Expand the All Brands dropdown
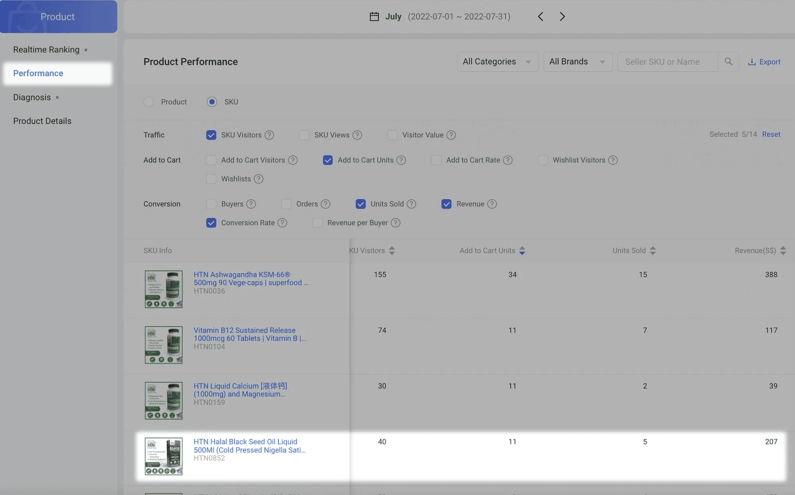The image size is (795, 495). tap(578, 62)
